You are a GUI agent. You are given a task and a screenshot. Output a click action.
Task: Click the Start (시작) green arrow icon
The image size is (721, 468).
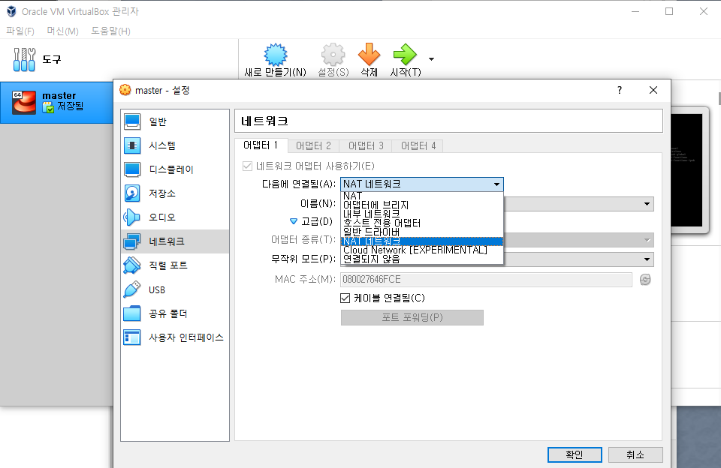[x=405, y=55]
